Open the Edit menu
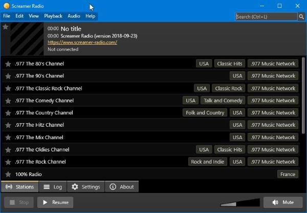The image size is (307, 213). [19, 16]
